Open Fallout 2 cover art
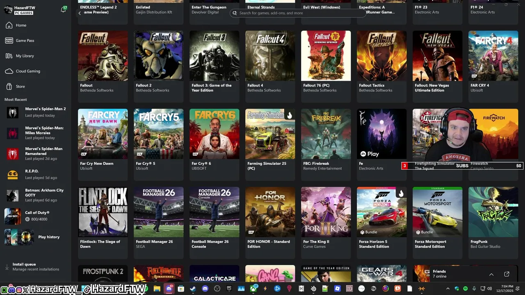Image resolution: width=525 pixels, height=295 pixels. (x=158, y=56)
